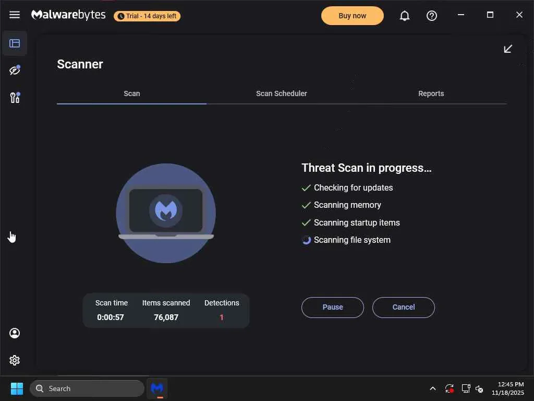Close the Malwarebytes window
Viewport: 534px width, 401px height.
pyautogui.click(x=519, y=15)
